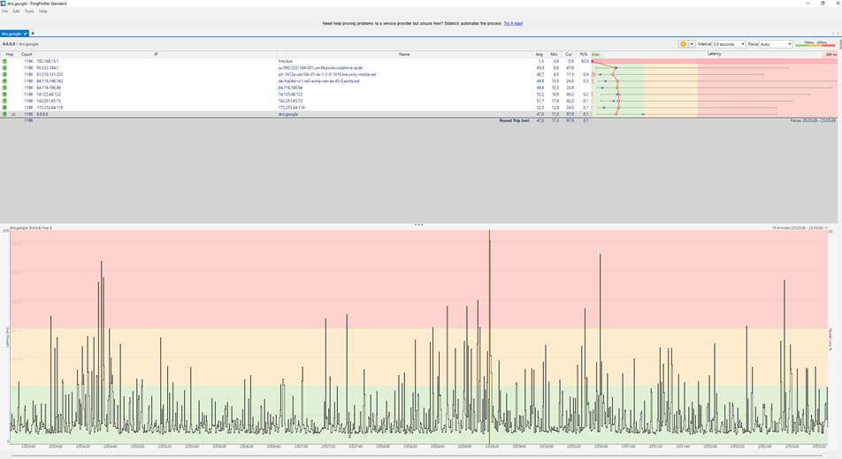Click the three-dot splitter handle above timeline graph
The width and height of the screenshot is (842, 459).
(x=419, y=225)
